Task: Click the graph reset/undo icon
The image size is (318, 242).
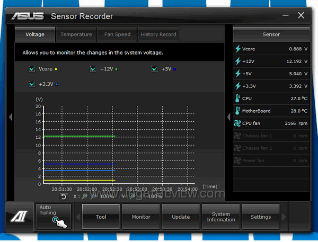Action: tap(64, 196)
